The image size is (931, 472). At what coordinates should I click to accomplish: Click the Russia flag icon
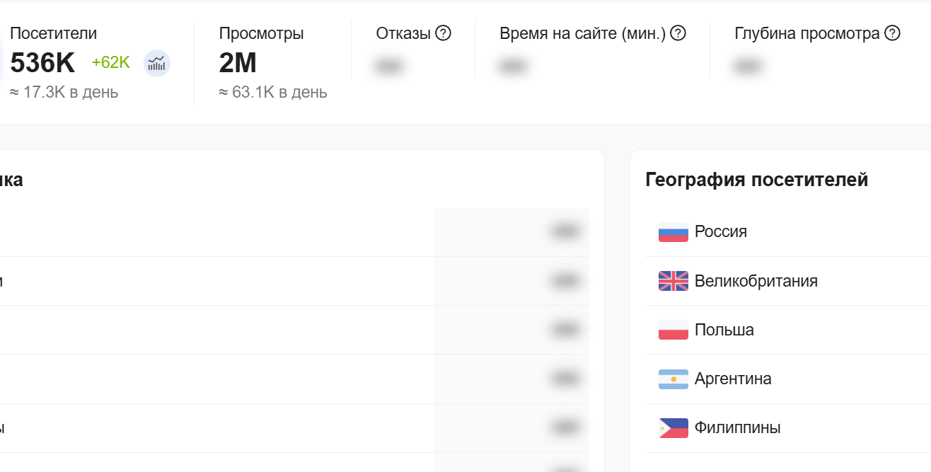coord(672,231)
